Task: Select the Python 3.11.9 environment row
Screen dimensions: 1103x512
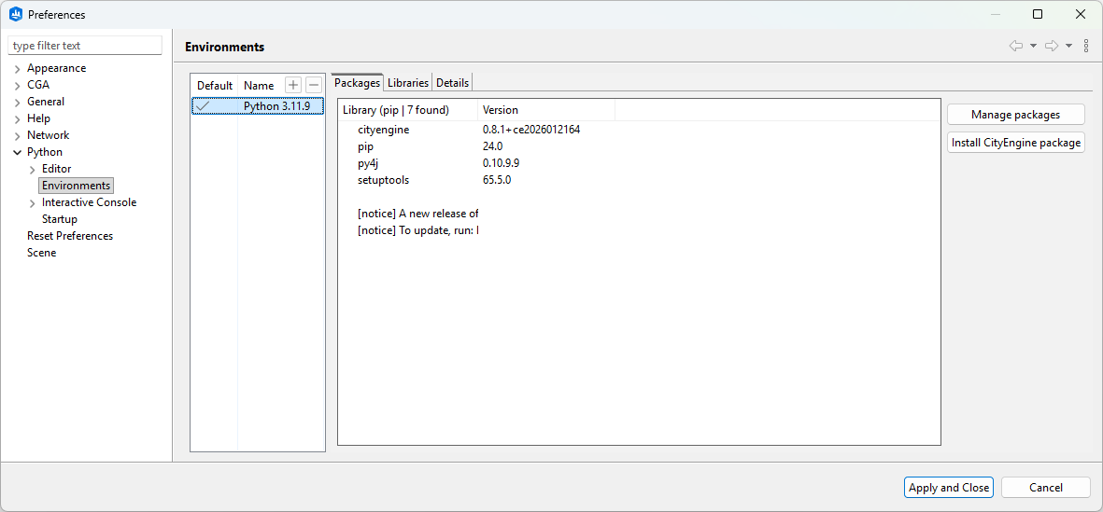Action: coord(258,106)
